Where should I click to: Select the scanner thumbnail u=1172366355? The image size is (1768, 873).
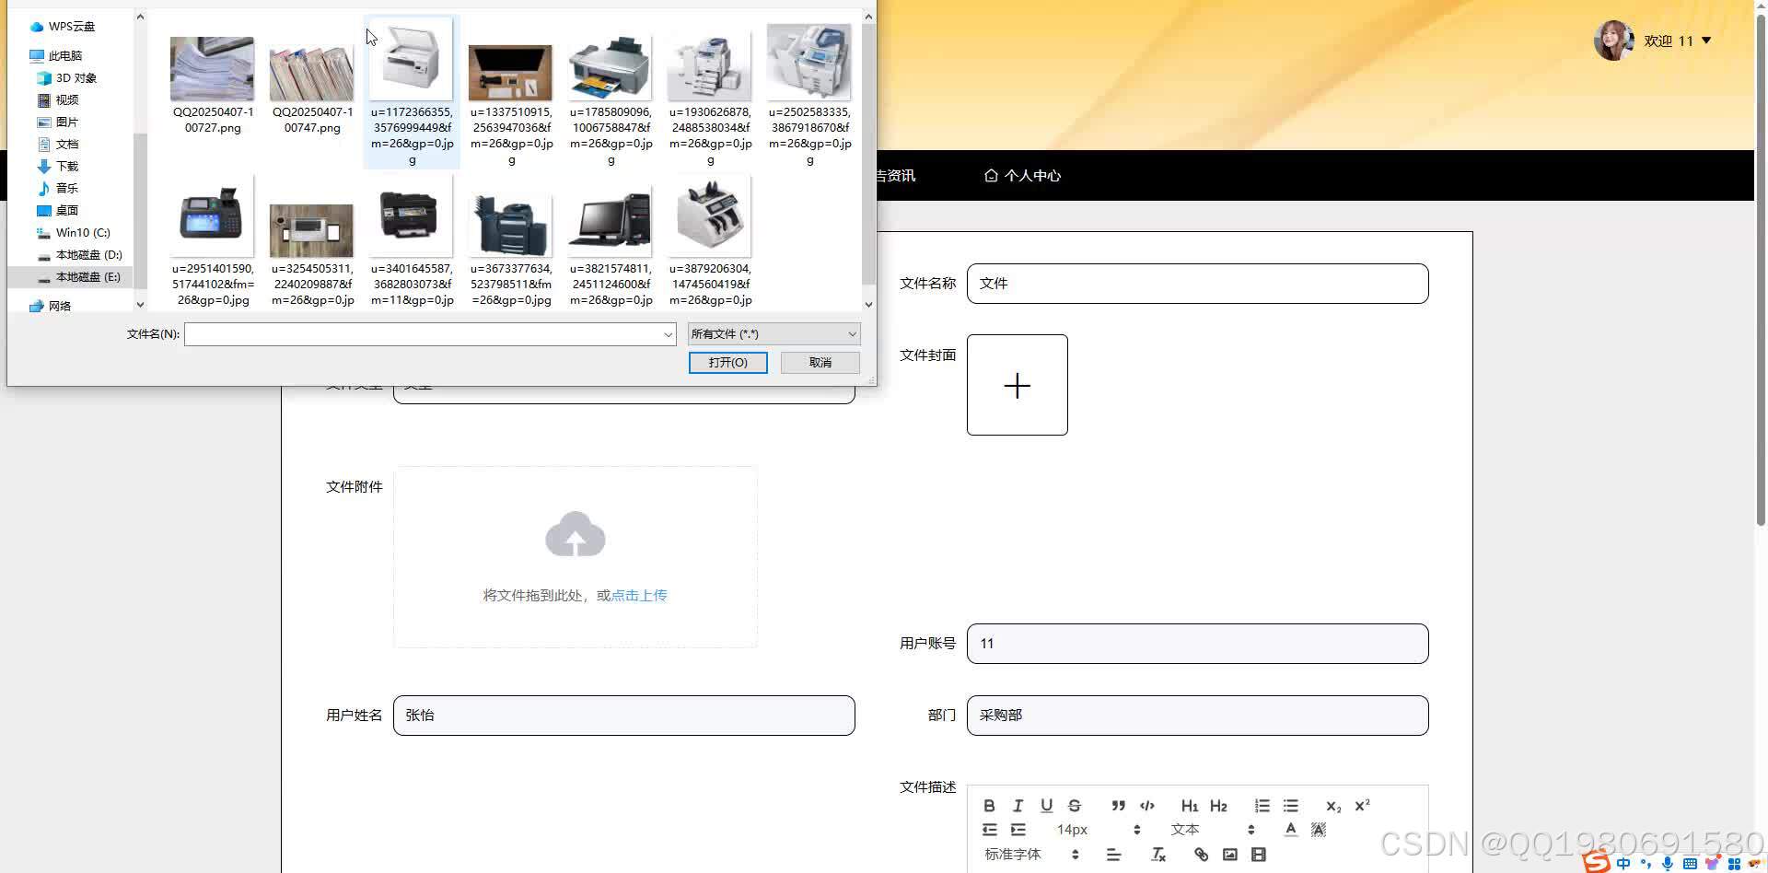click(411, 59)
